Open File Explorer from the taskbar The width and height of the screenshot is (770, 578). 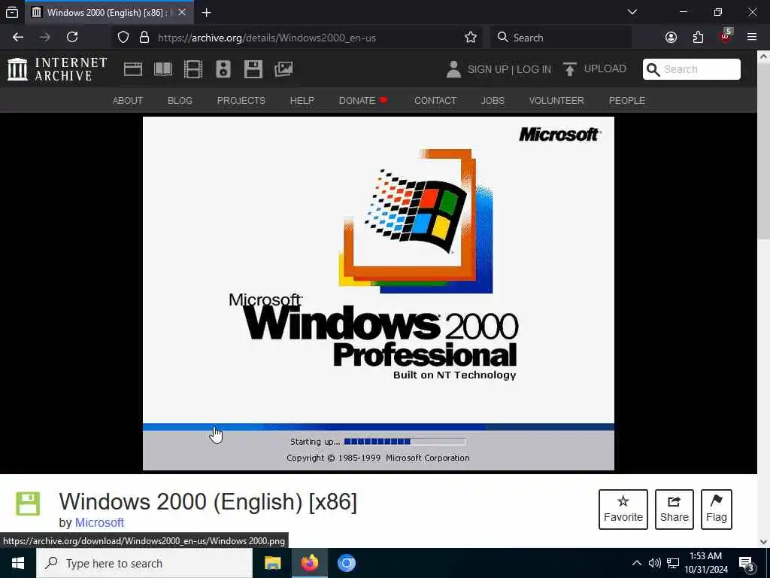point(272,563)
